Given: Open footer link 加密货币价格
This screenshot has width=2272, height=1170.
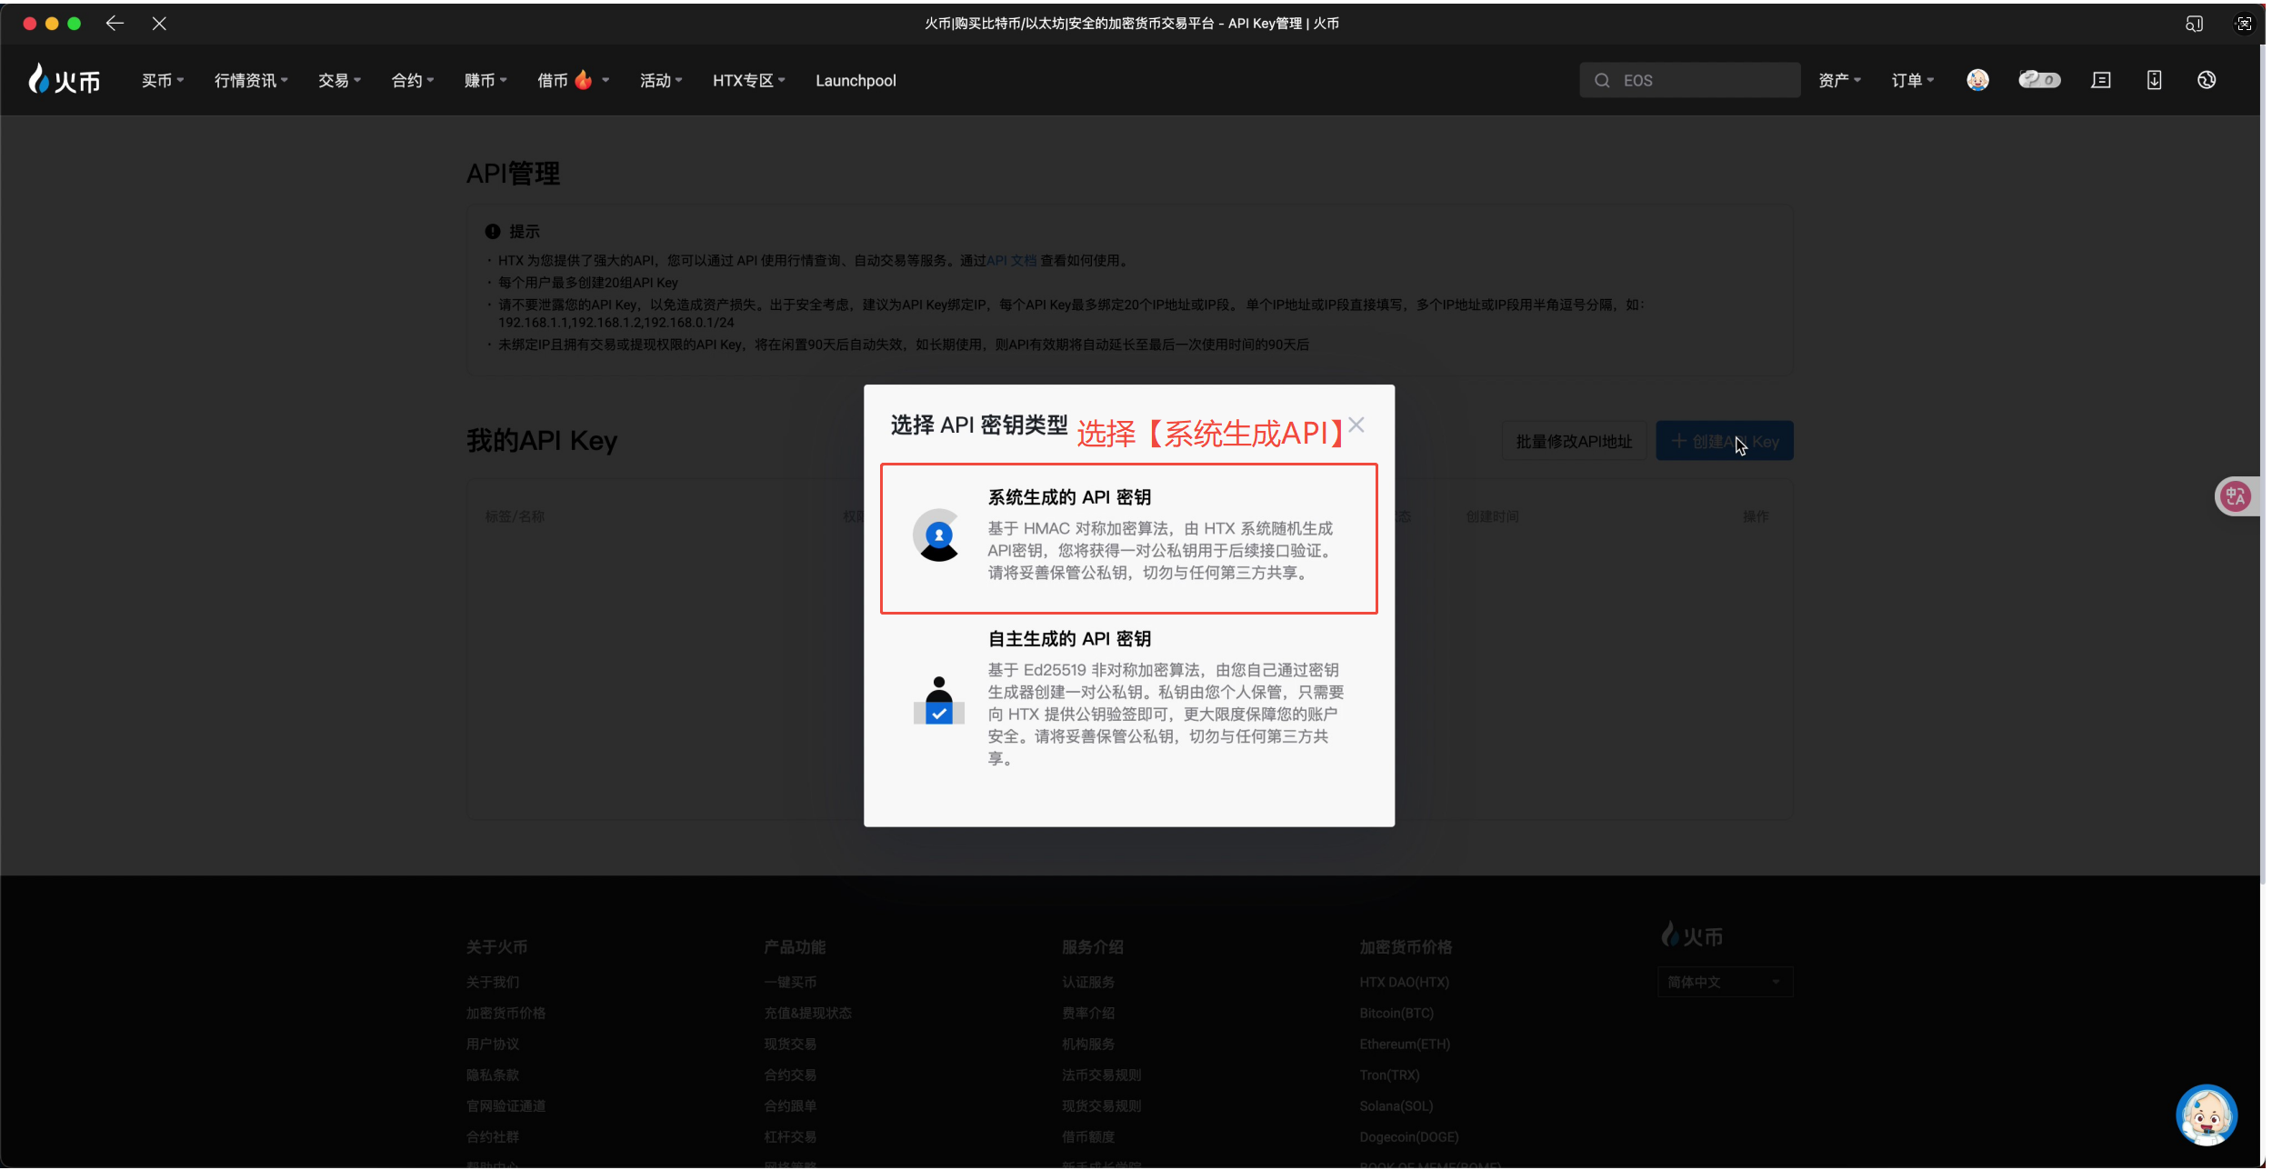Looking at the screenshot, I should 505,1013.
